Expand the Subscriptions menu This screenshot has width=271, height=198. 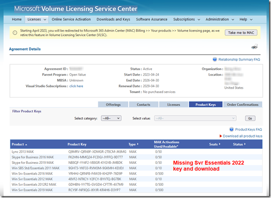(x=187, y=20)
